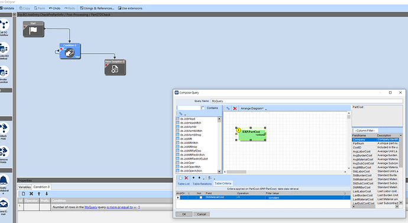
Task: Click the value '1' link in condition
Action: click(x=139, y=207)
